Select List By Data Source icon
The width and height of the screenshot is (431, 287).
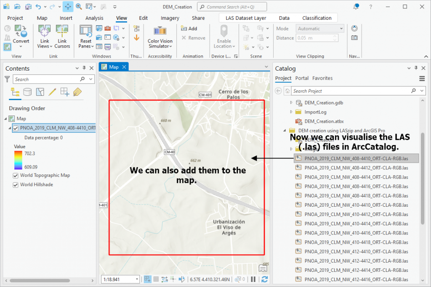(x=27, y=92)
